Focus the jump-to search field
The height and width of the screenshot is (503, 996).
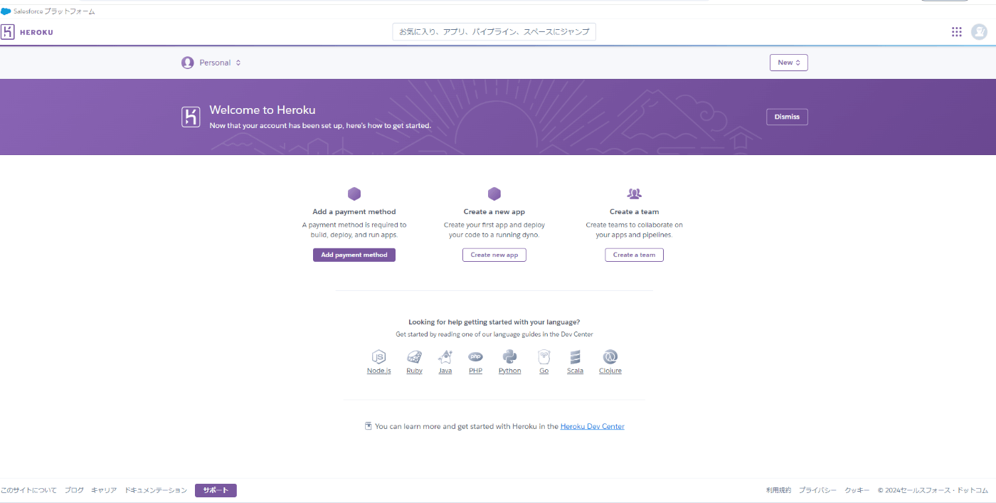[x=494, y=32]
